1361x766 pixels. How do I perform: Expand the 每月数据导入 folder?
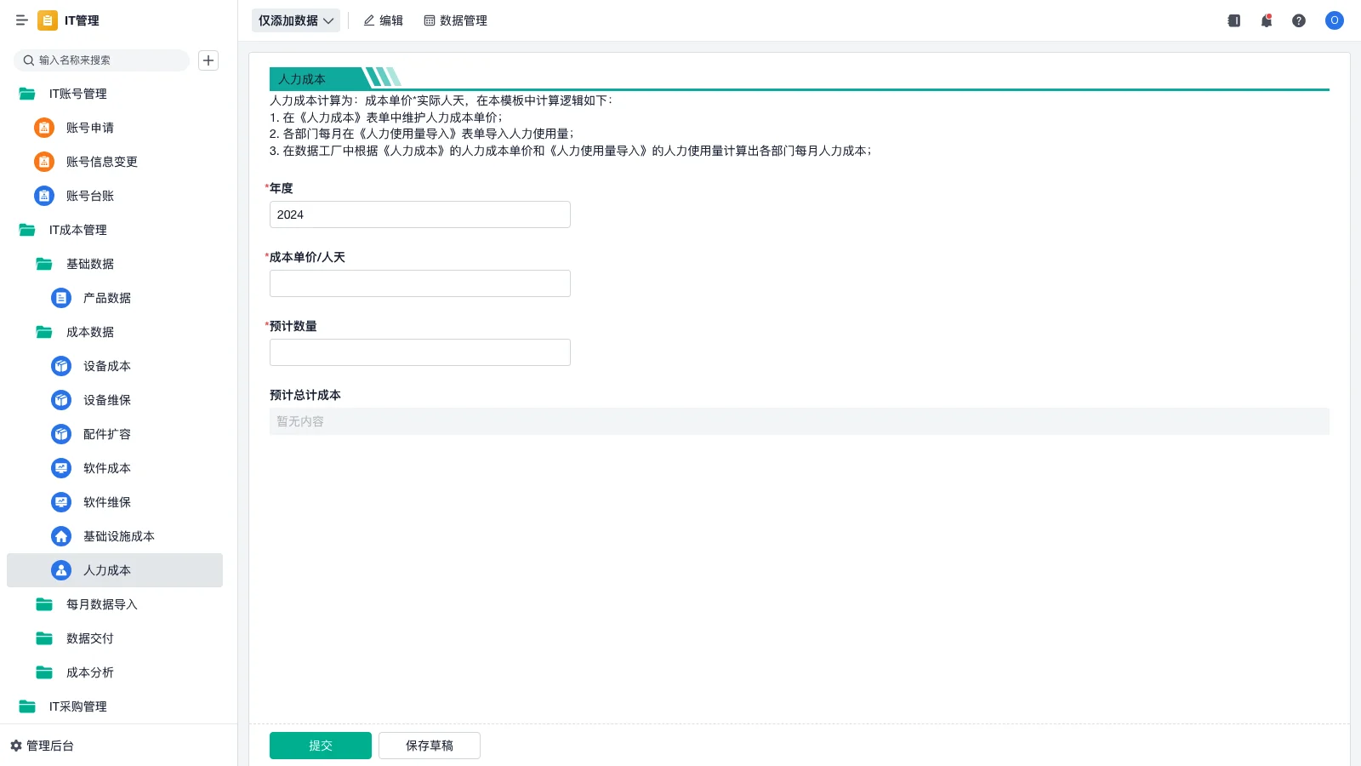(x=100, y=604)
